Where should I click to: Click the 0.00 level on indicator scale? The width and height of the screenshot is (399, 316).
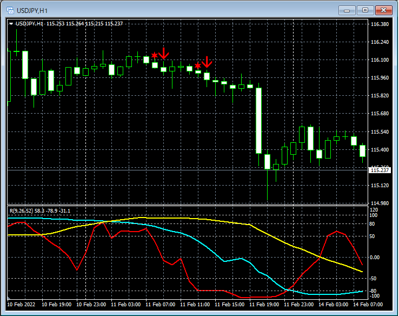click(375, 258)
